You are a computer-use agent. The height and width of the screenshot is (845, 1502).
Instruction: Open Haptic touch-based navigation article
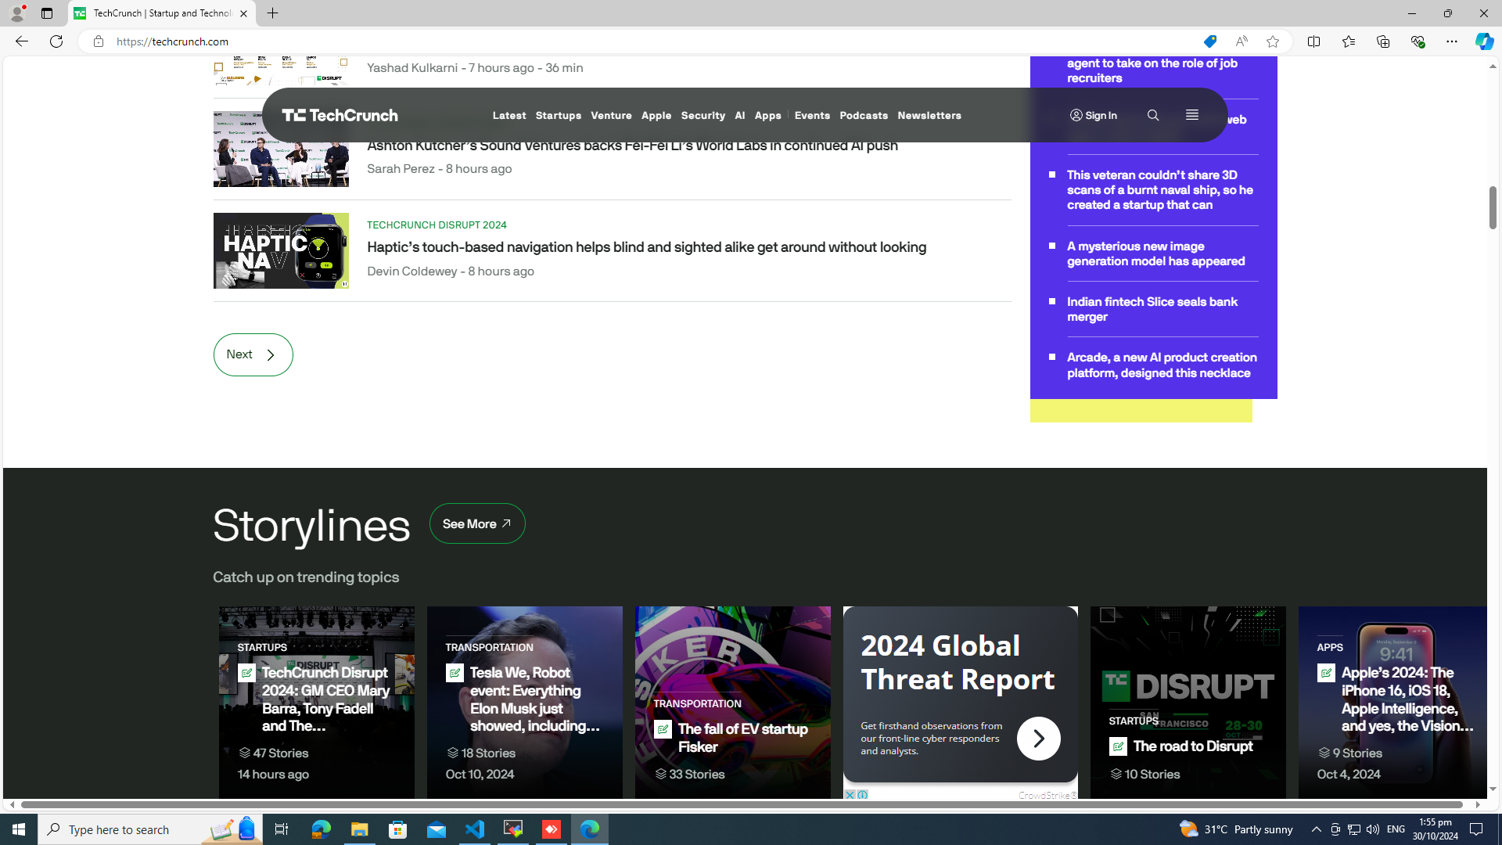pos(646,247)
